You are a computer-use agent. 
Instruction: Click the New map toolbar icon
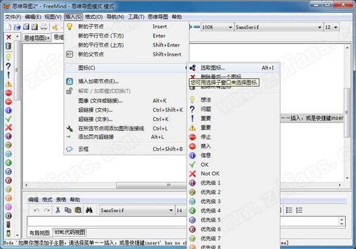pyautogui.click(x=8, y=27)
